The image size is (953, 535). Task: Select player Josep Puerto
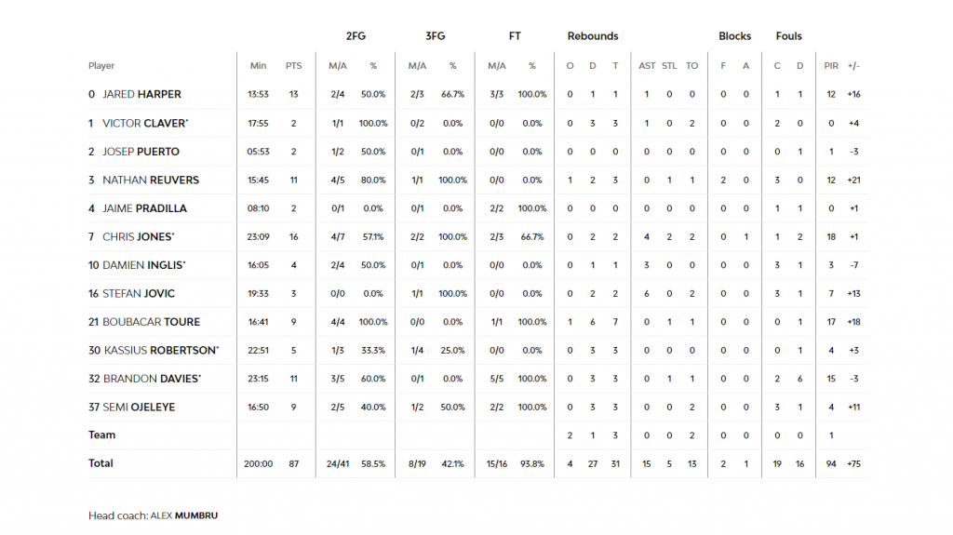[141, 152]
